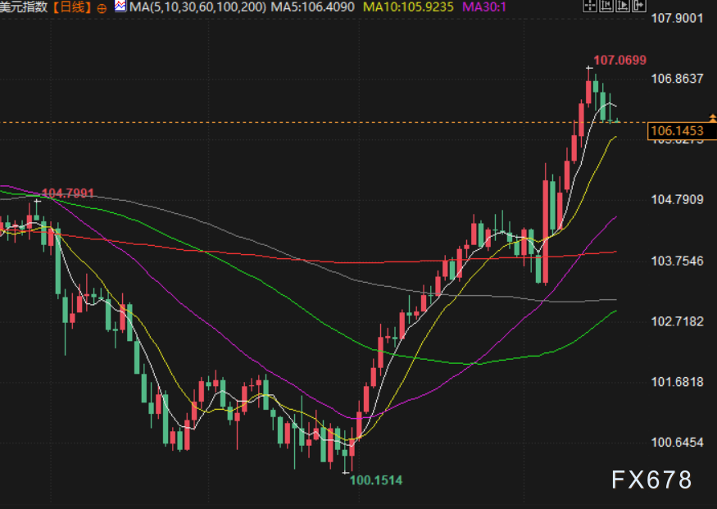717x509 pixels.
Task: Click the orange circled plus icon beside 日线
Action: (101, 7)
